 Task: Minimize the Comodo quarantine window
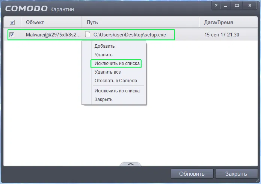[226, 6]
